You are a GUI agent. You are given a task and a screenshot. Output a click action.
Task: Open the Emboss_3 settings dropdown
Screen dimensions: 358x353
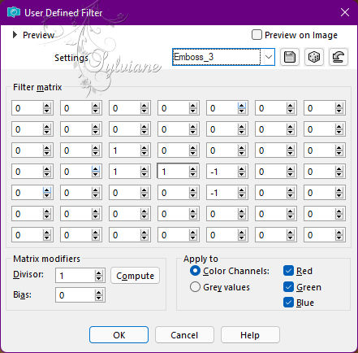(268, 57)
